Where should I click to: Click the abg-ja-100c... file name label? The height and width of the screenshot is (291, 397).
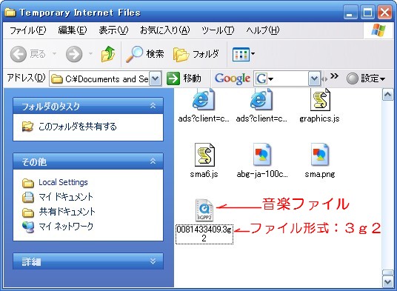pos(262,174)
